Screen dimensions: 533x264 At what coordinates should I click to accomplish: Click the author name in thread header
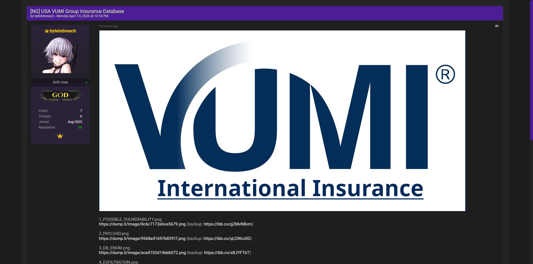44,16
